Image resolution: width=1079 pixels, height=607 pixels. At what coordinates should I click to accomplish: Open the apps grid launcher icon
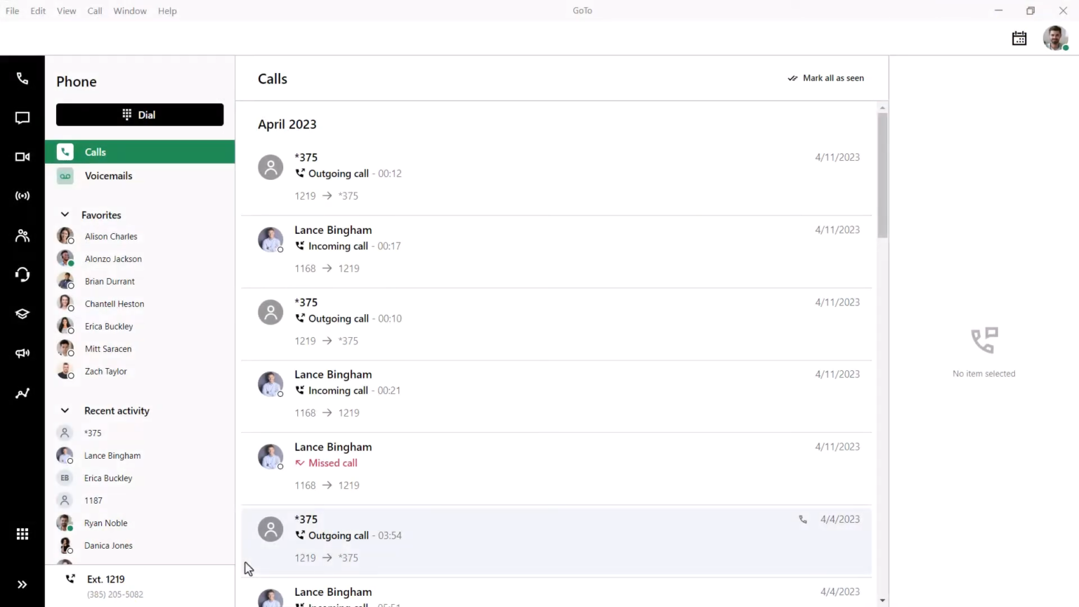click(x=22, y=534)
